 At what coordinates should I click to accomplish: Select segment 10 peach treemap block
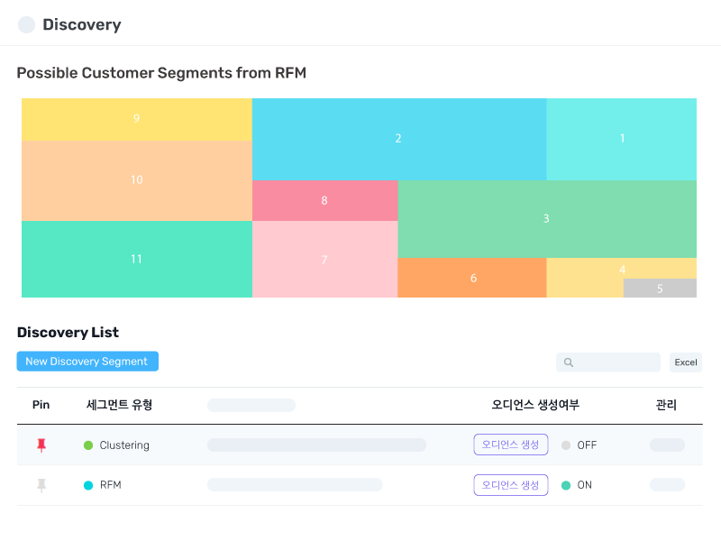[x=136, y=180]
